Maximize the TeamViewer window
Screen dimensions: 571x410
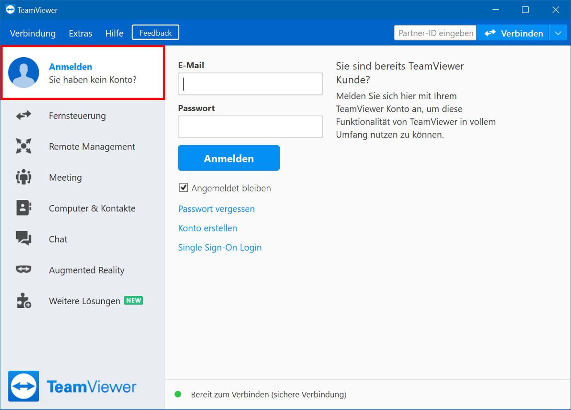[525, 9]
